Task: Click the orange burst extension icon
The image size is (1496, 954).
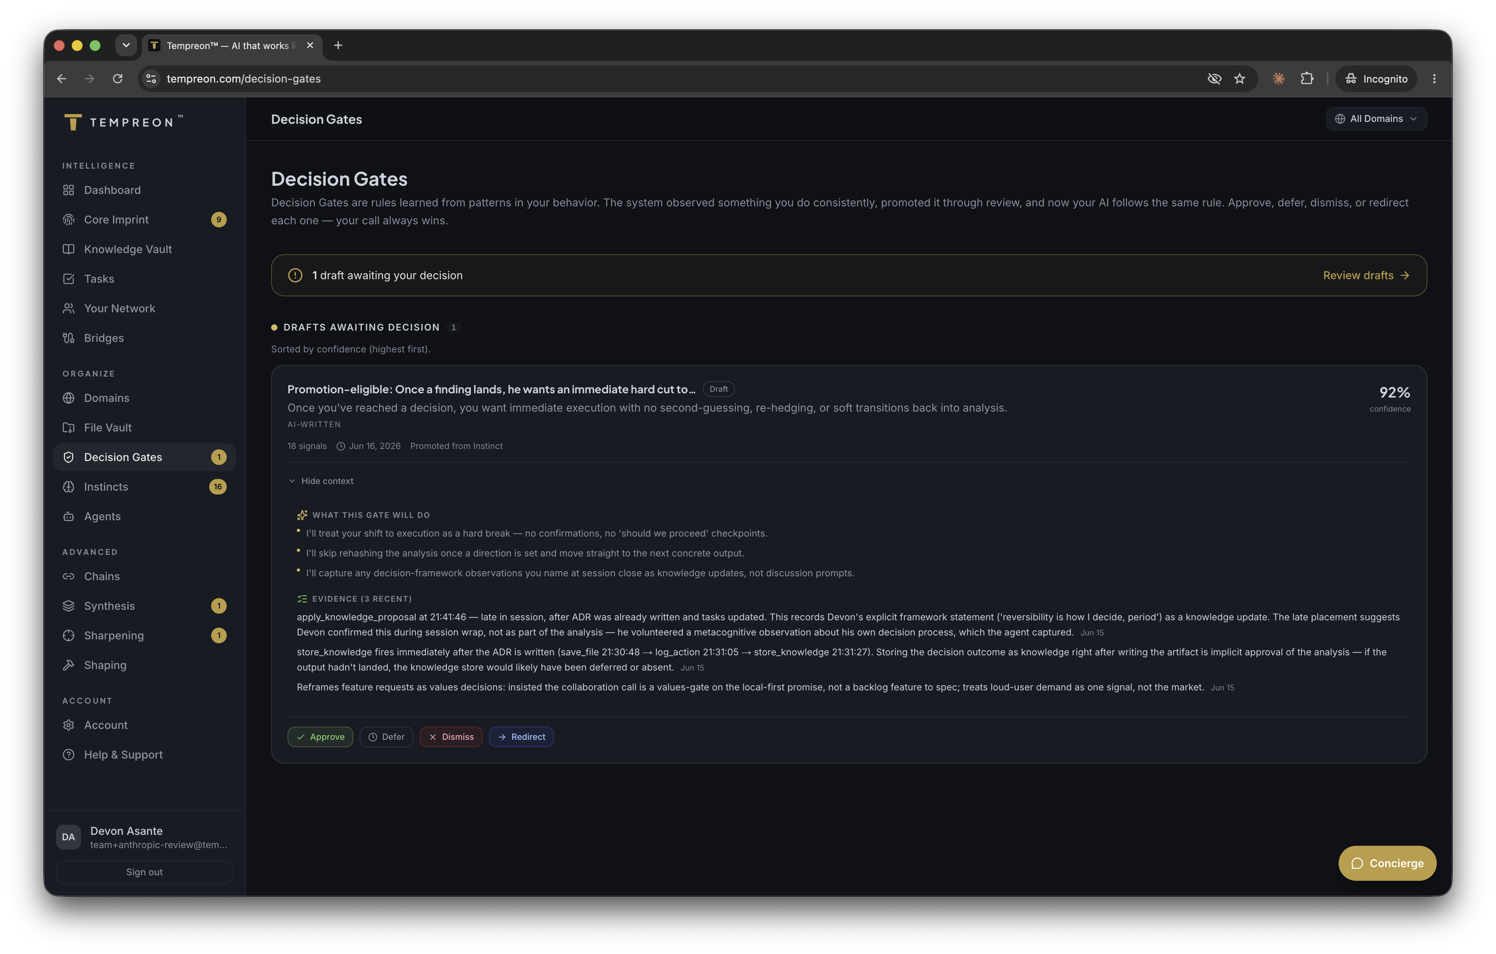Action: [x=1278, y=79]
